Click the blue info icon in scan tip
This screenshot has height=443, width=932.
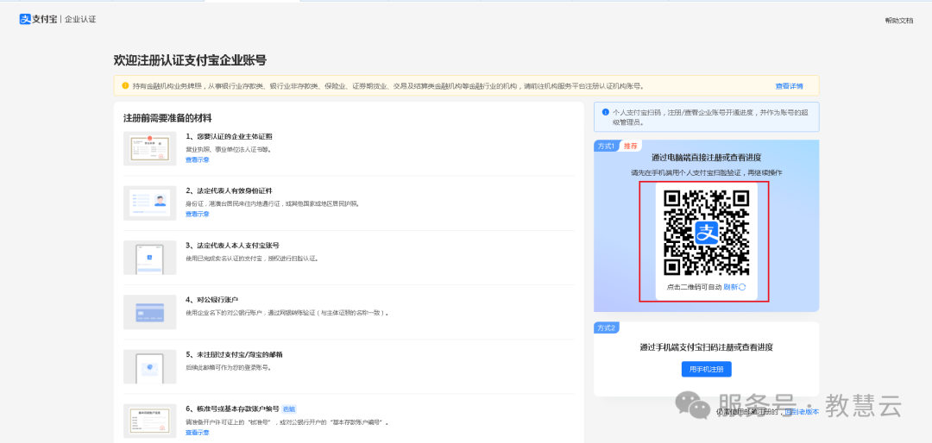(605, 112)
